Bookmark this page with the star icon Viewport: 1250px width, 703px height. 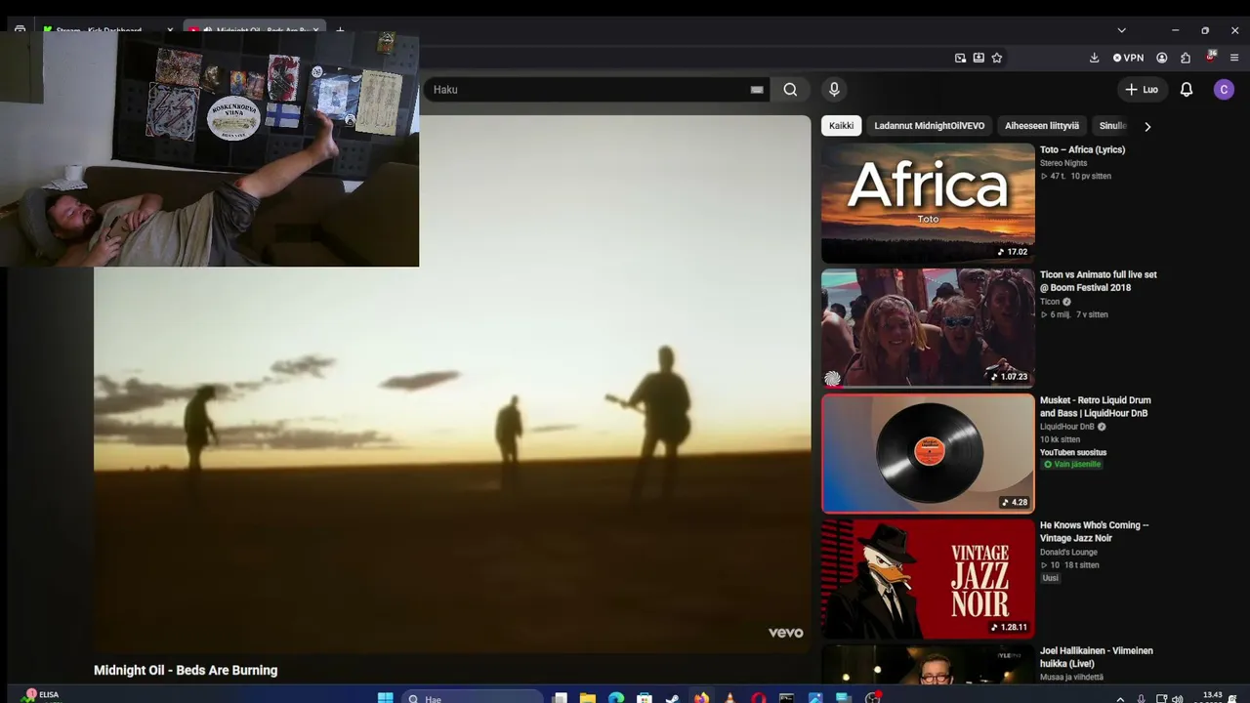coord(997,58)
